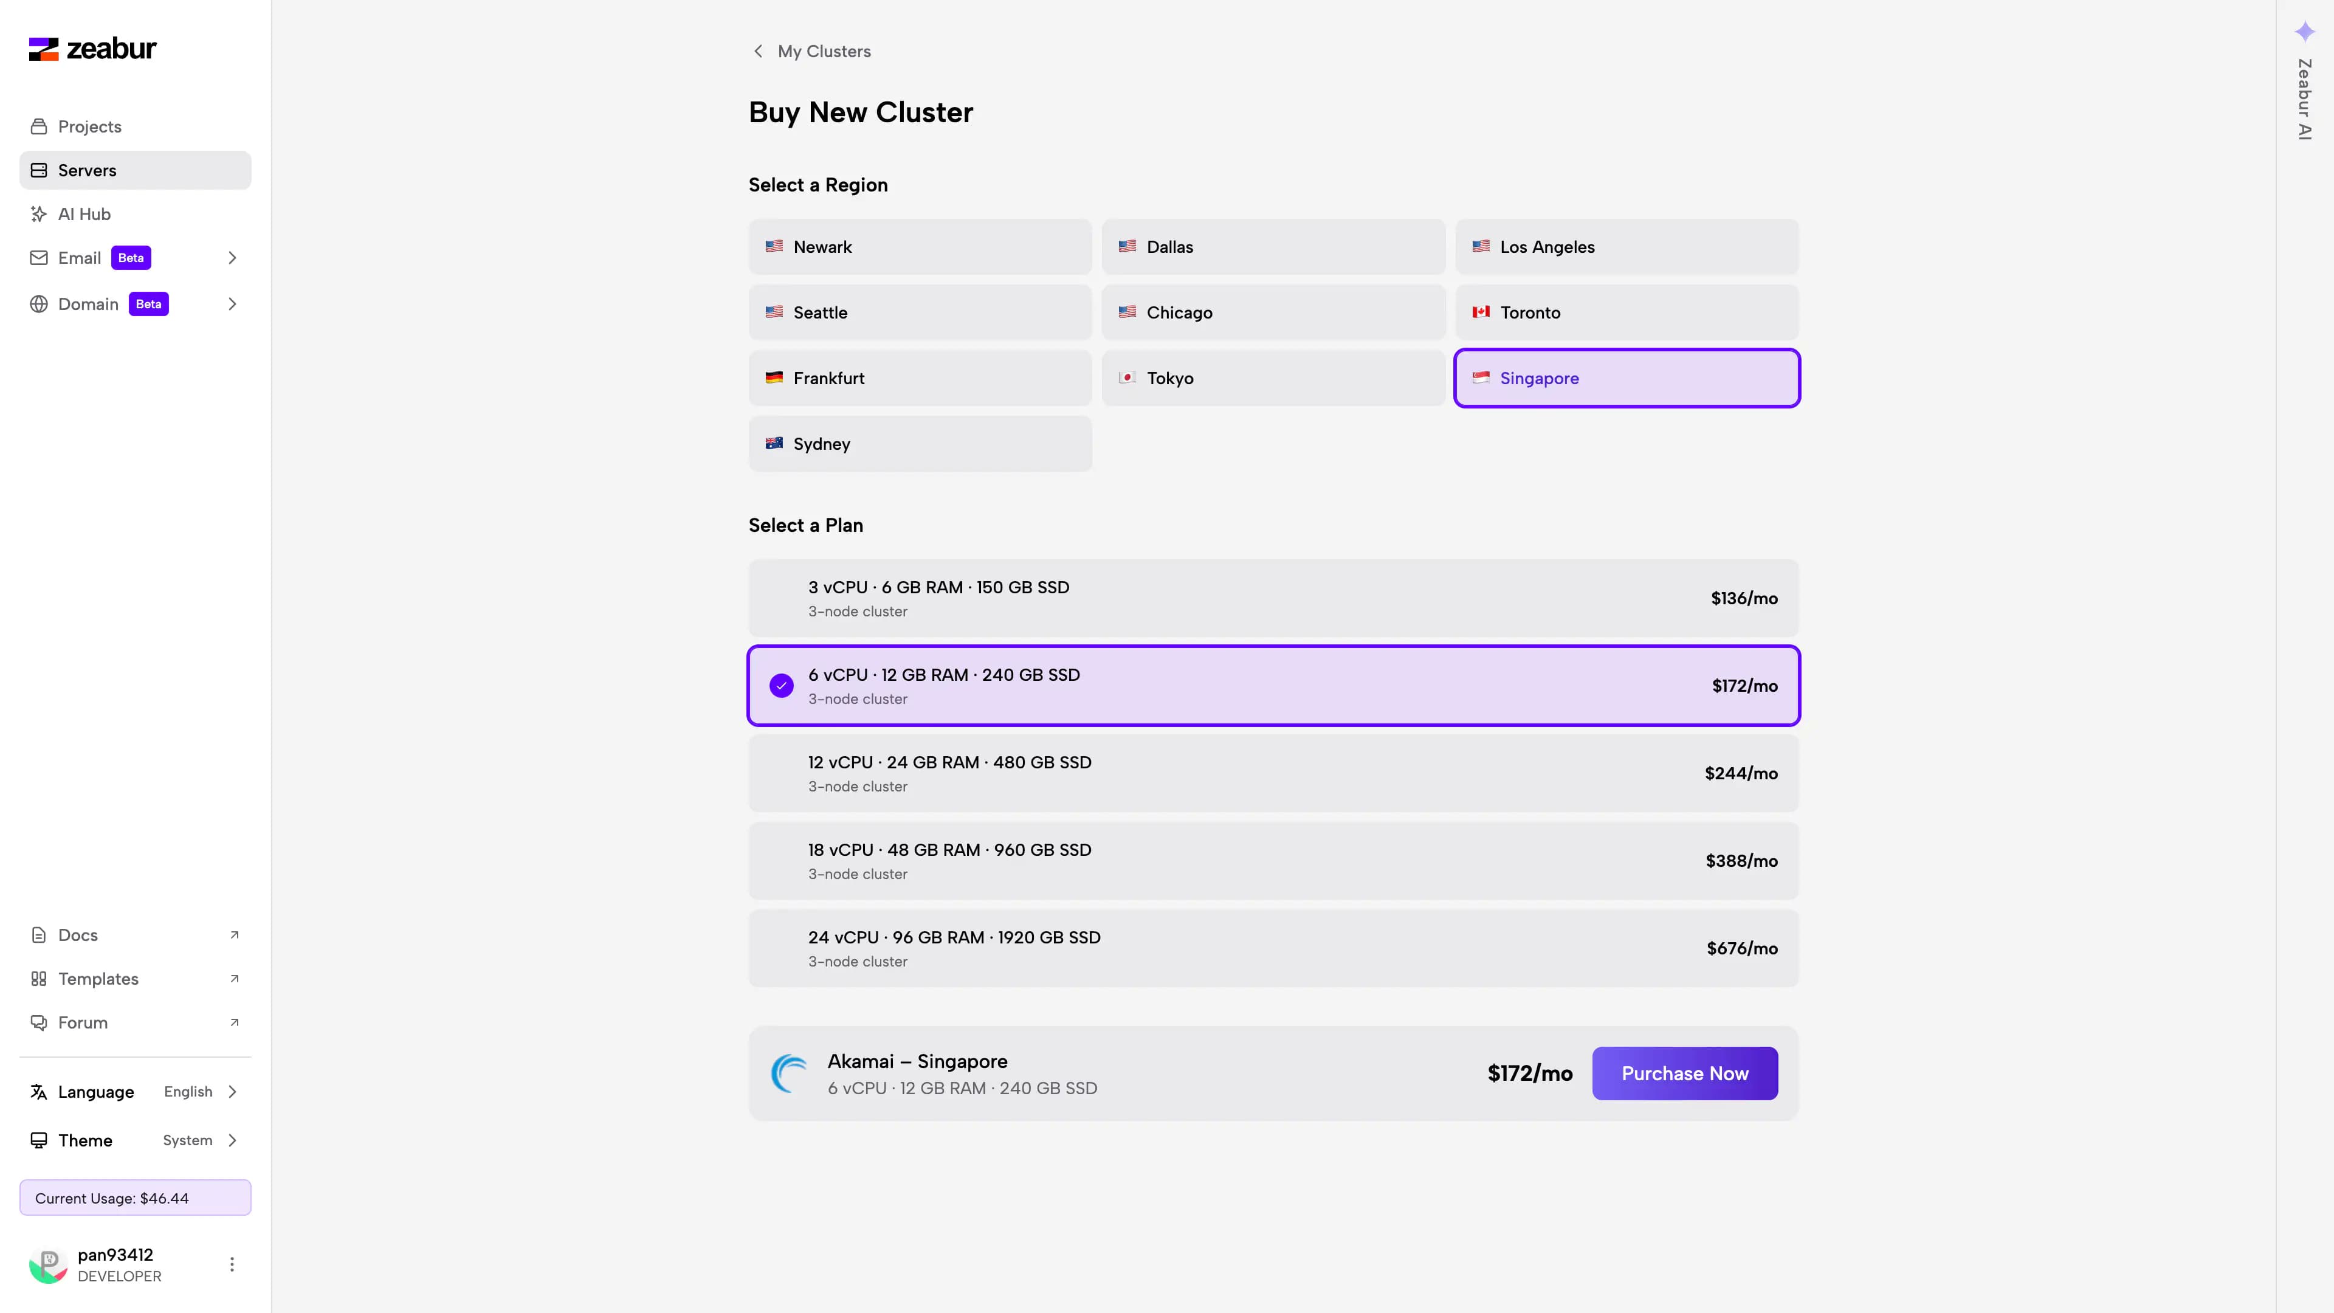Open the Templates page
Screen dimensions: 2334x1313
tap(98, 979)
